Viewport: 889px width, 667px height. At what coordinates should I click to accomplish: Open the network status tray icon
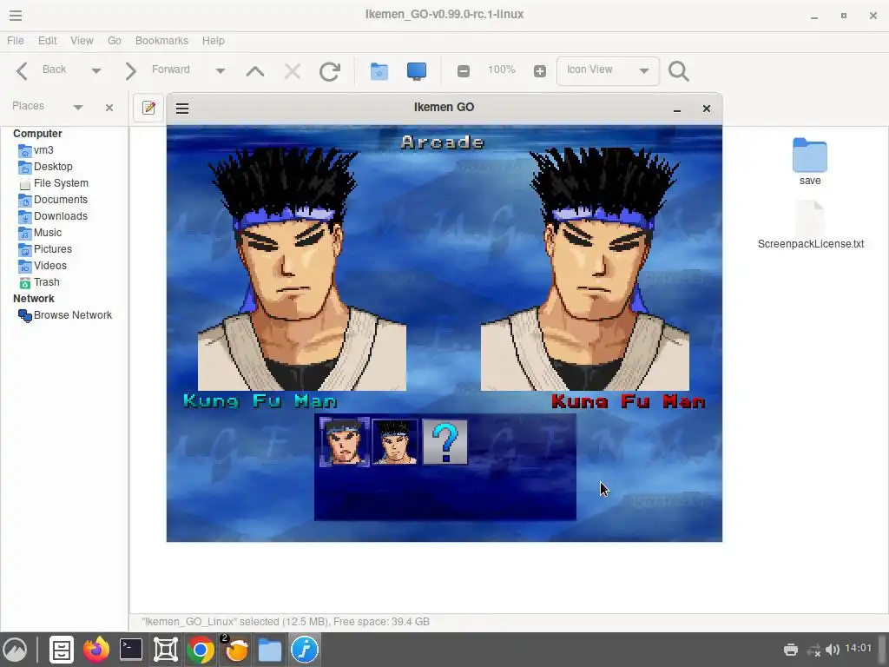pos(813,650)
